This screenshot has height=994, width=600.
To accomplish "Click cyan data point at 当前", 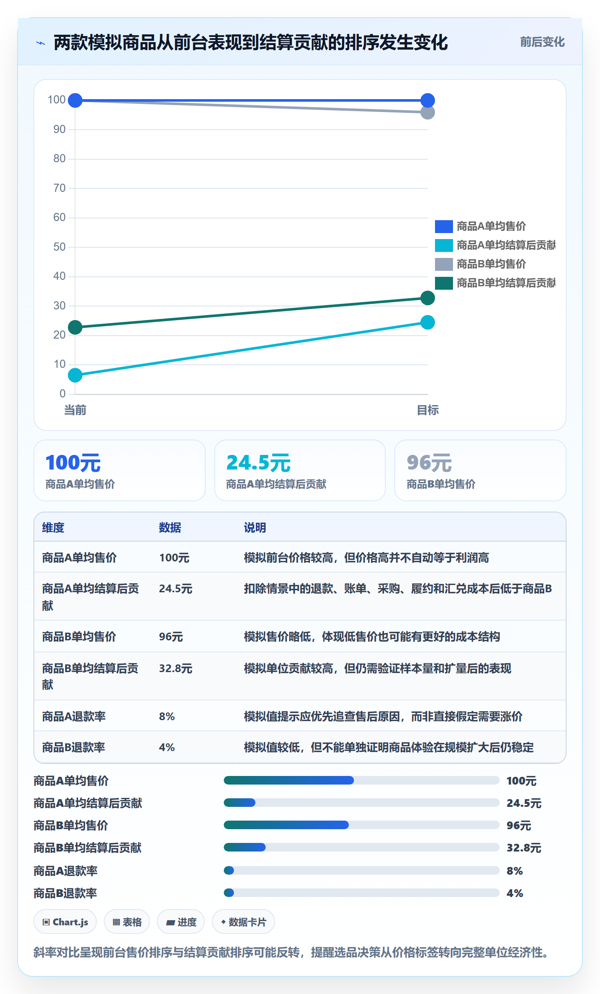I will pos(75,375).
